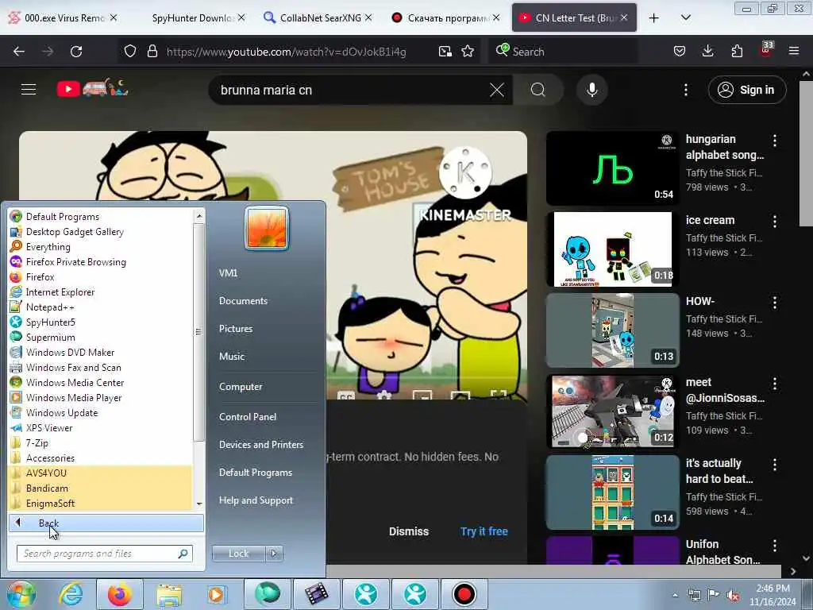The height and width of the screenshot is (610, 813).
Task: Open Firefox application hamburger menu
Action: tap(794, 52)
